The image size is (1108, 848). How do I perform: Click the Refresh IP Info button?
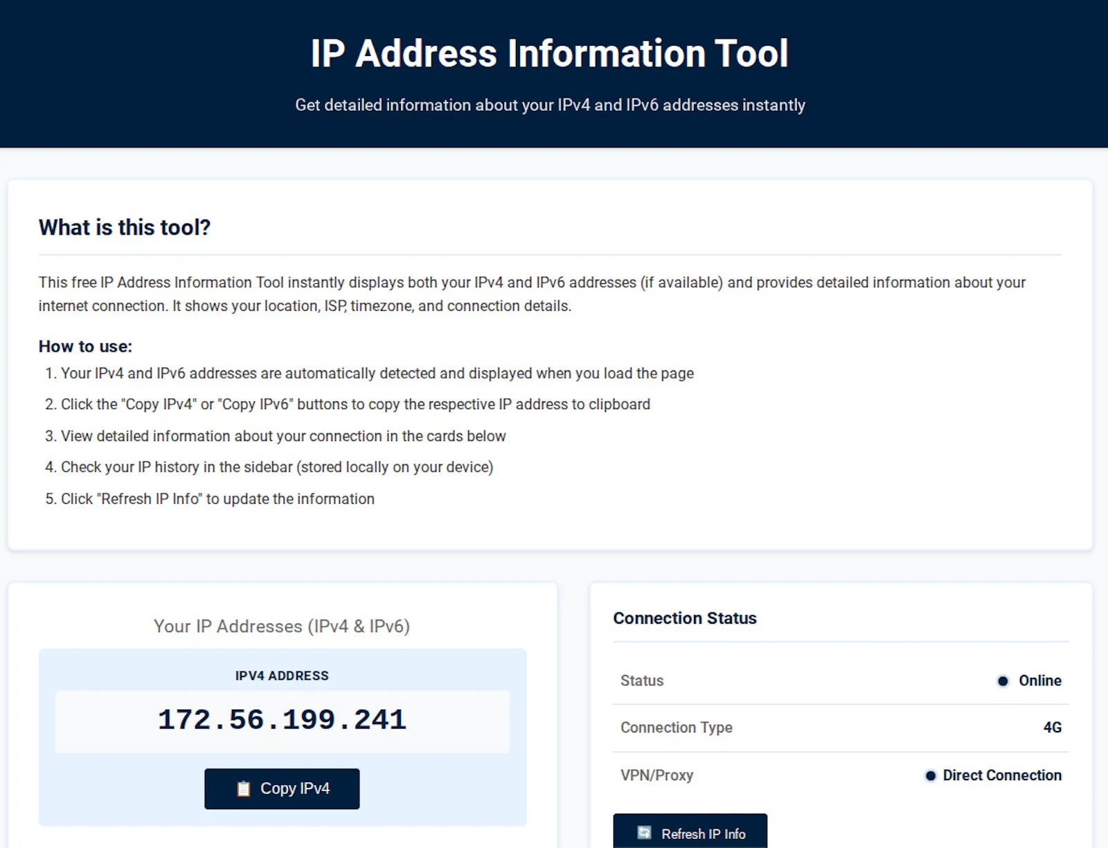690,831
